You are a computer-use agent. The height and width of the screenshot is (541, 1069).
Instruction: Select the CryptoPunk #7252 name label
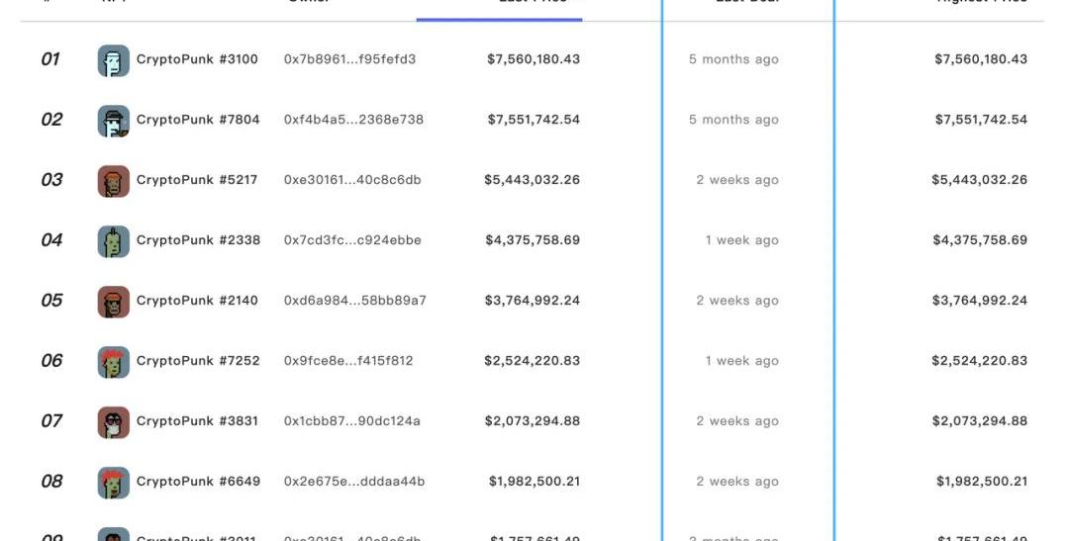tap(198, 361)
